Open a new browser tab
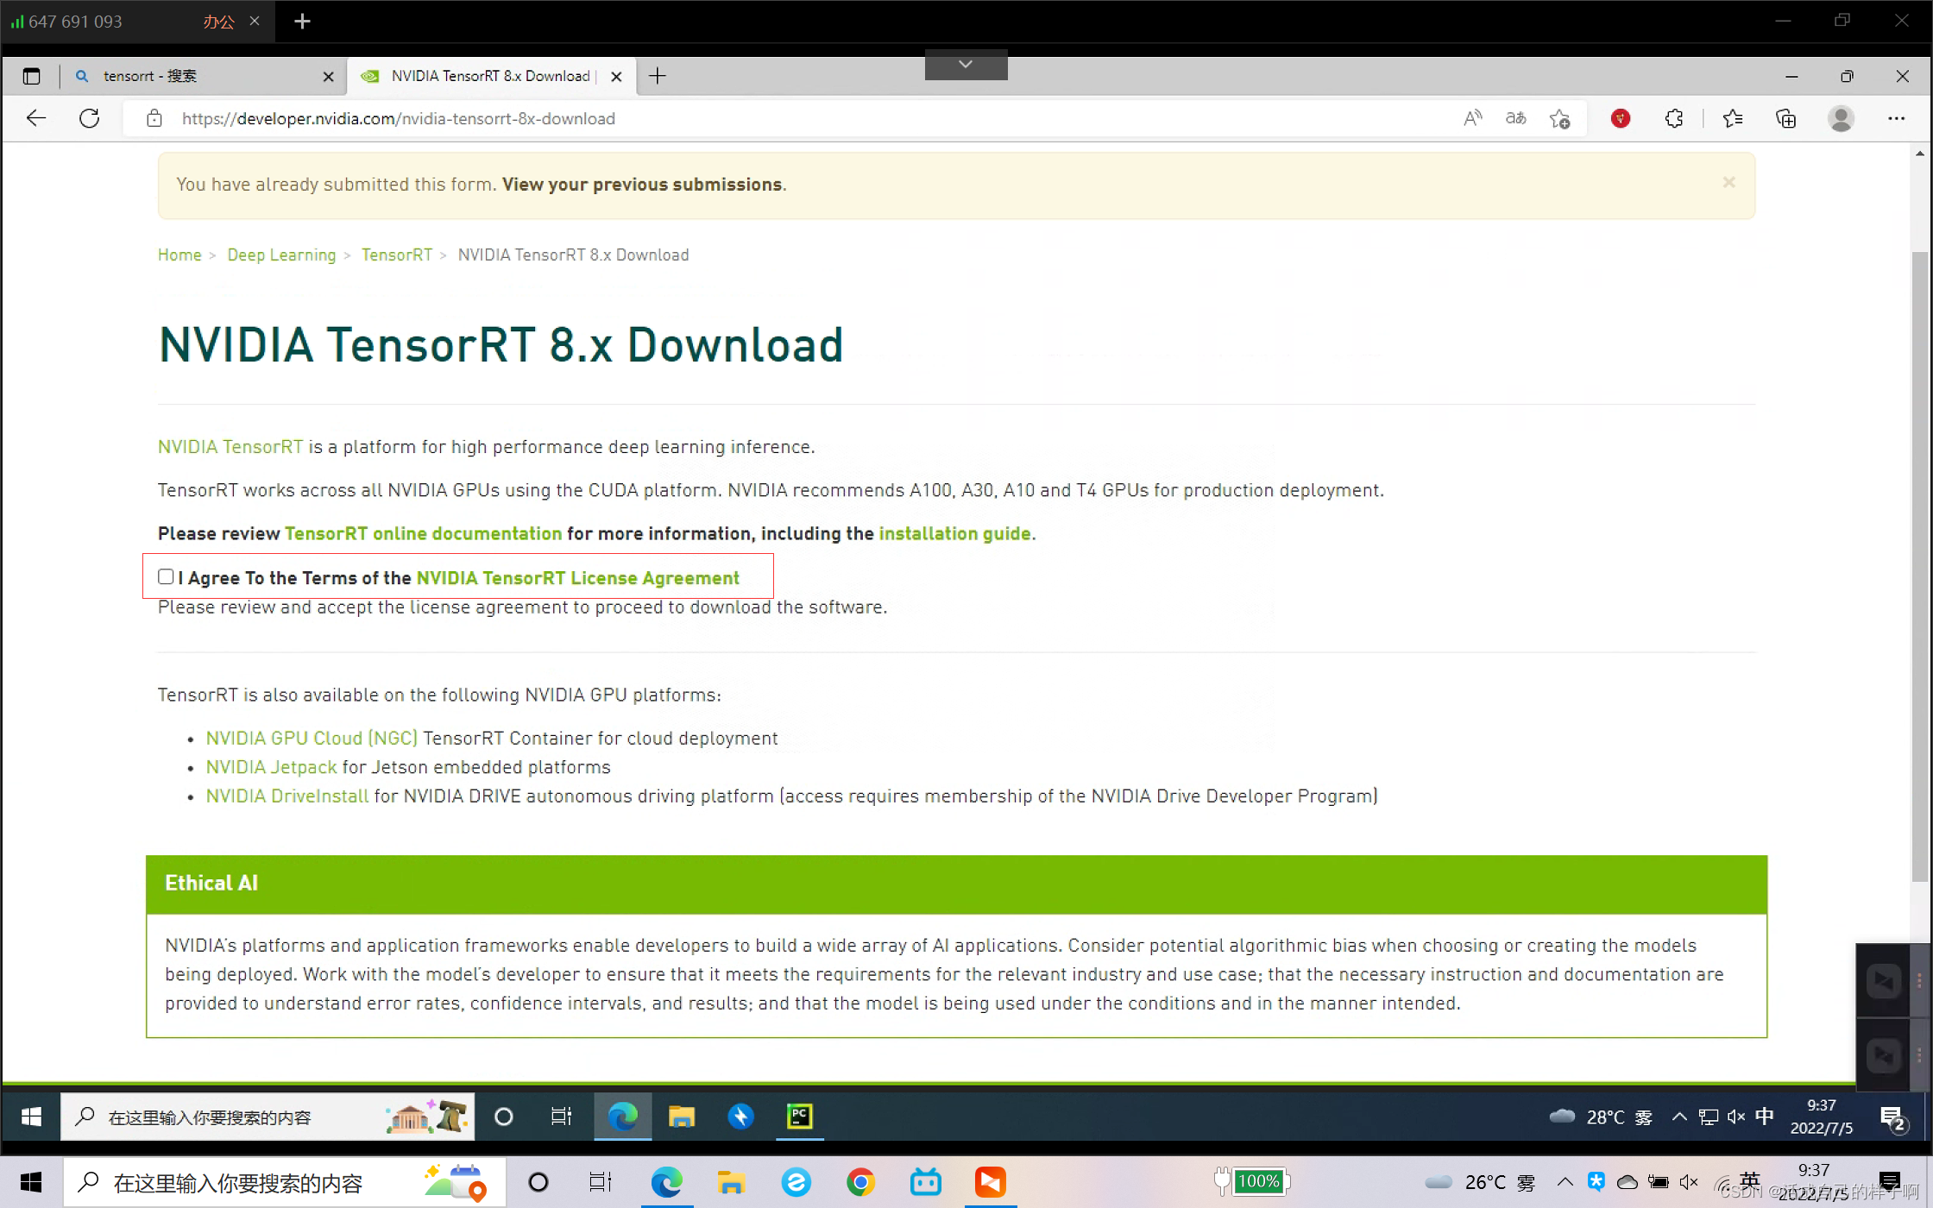The width and height of the screenshot is (1933, 1208). [x=658, y=76]
